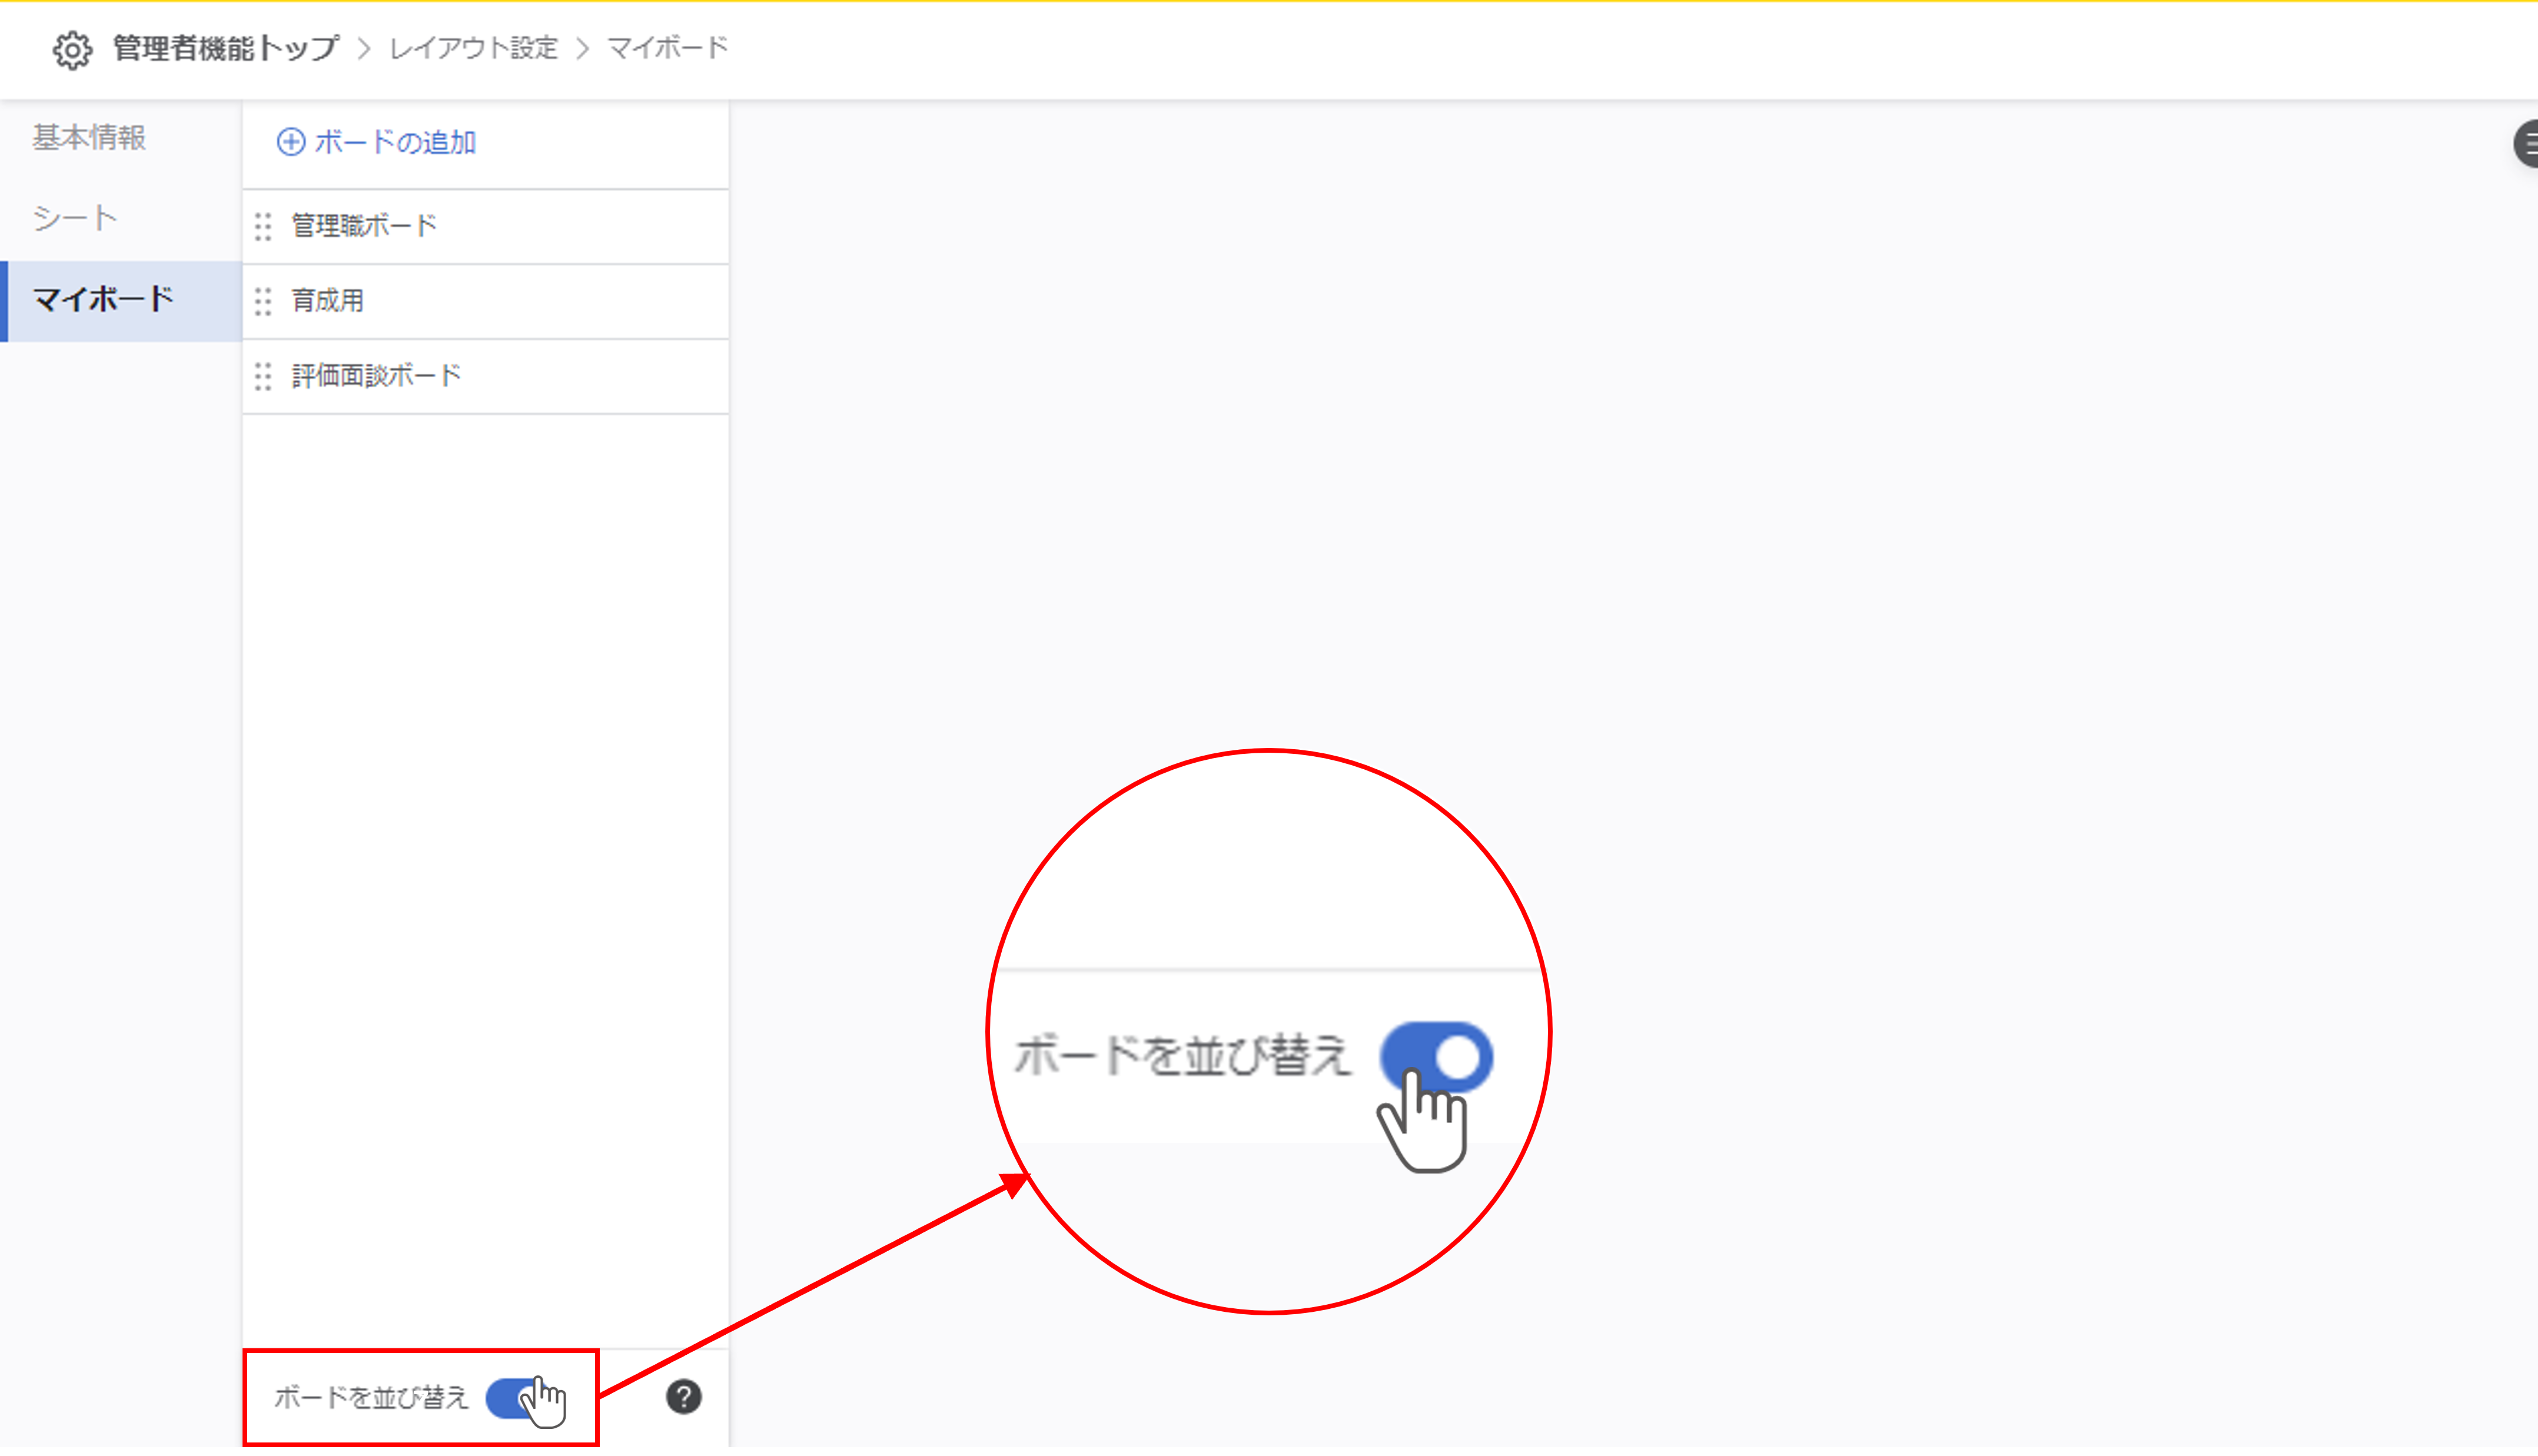Go to 管理者機能トップ breadcrumb link

pos(226,49)
